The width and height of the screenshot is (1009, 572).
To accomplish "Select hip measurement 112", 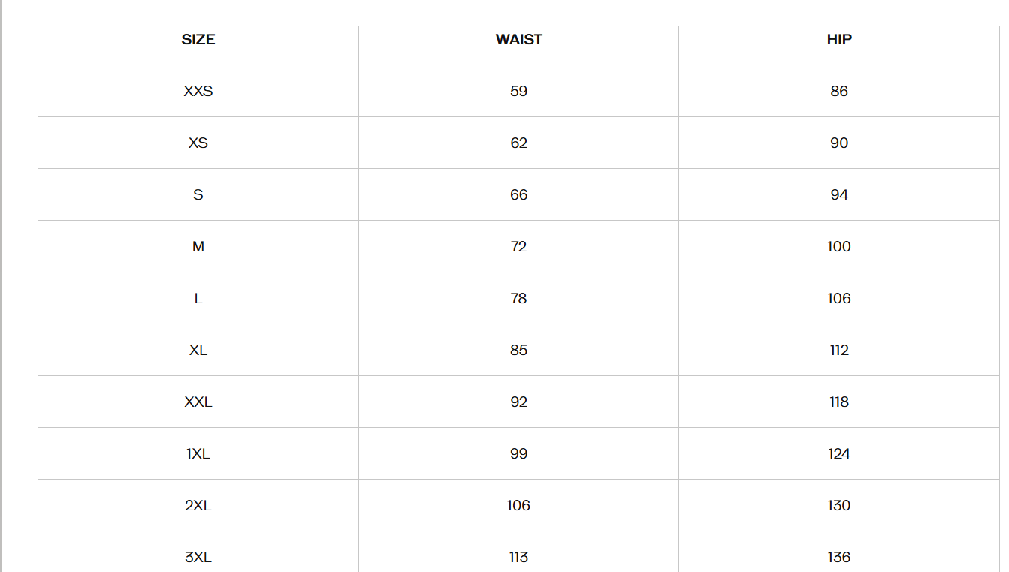I will (839, 351).
